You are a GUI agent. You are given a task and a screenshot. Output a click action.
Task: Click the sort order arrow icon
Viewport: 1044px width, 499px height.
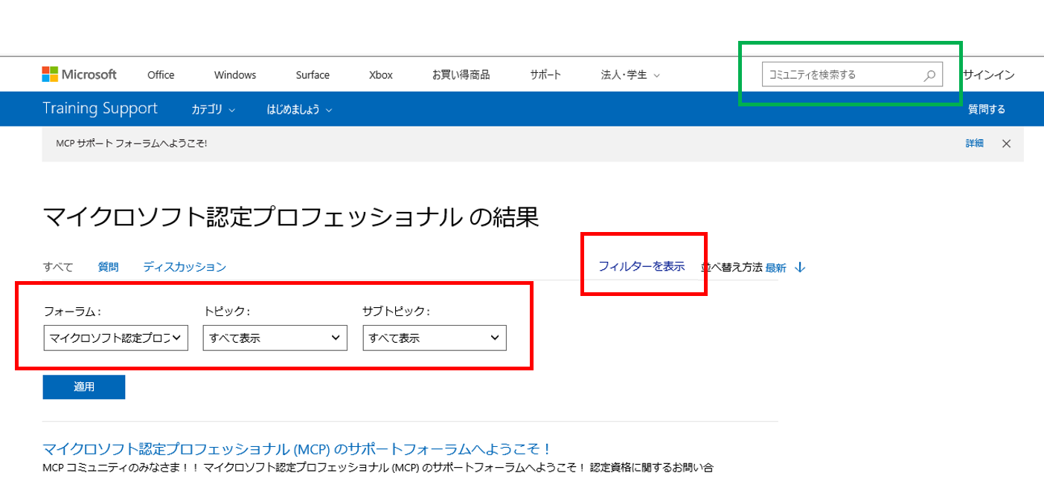point(800,267)
